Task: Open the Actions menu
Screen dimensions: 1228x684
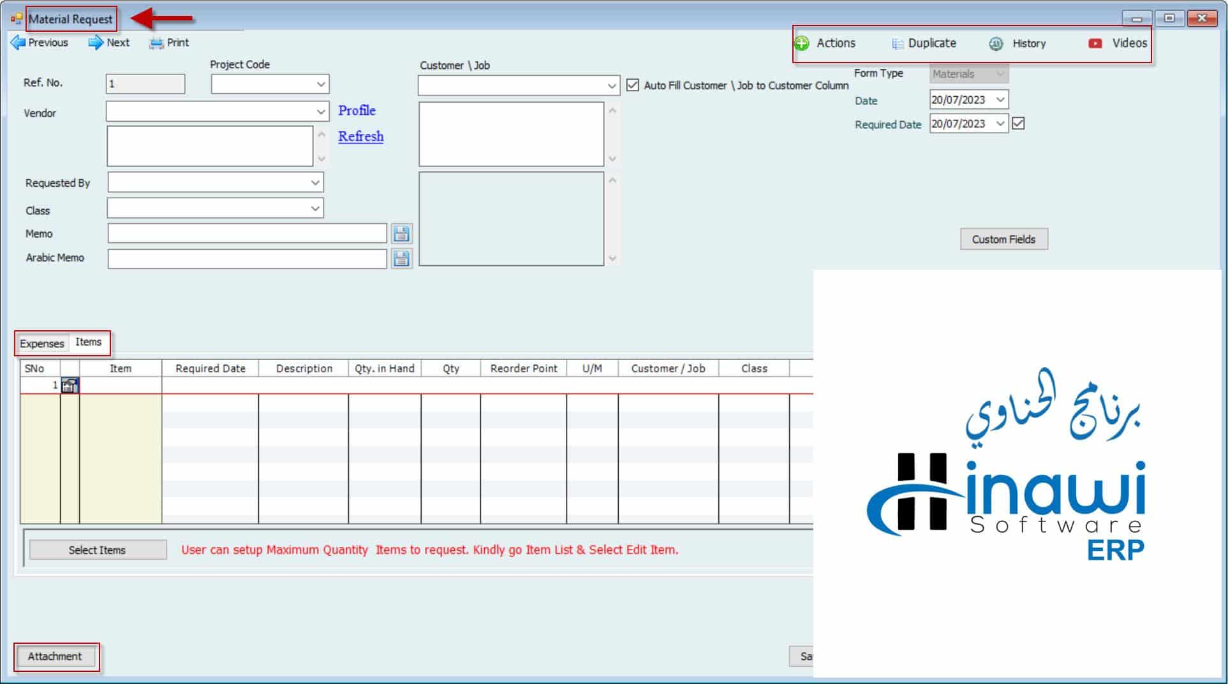Action: (x=836, y=43)
